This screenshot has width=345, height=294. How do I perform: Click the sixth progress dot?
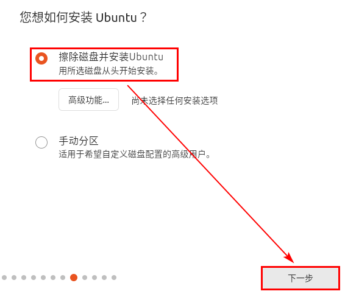[53, 278]
